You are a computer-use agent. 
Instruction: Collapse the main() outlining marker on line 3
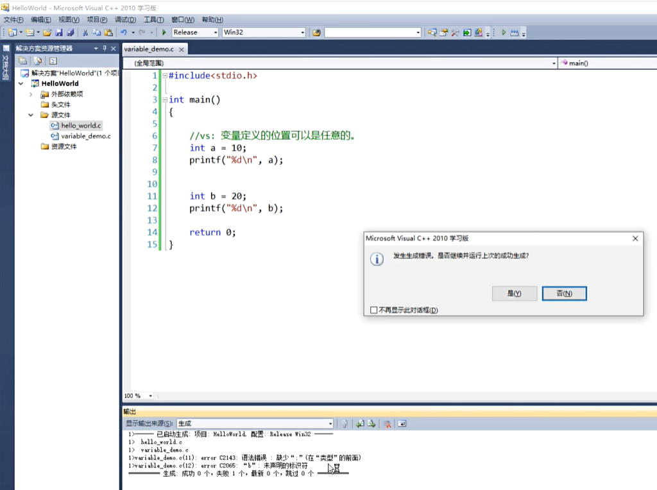pyautogui.click(x=165, y=99)
